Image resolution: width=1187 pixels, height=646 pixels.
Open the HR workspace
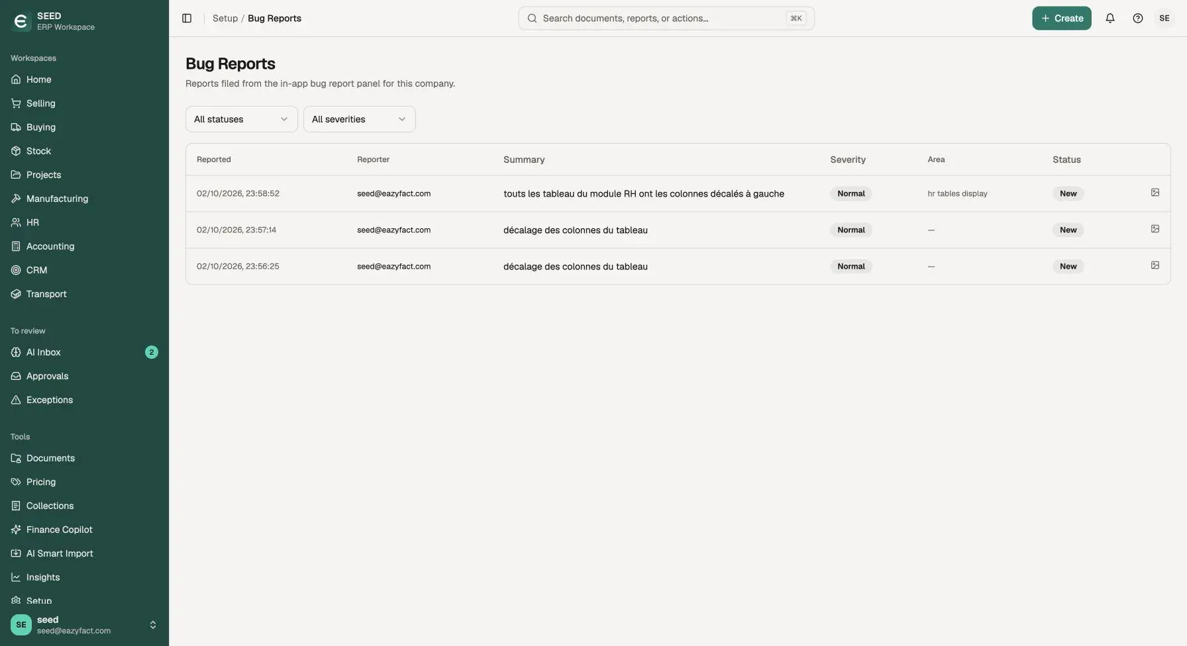tap(84, 222)
